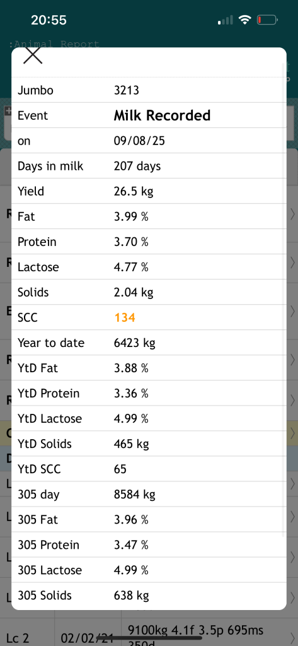This screenshot has width=298, height=646.
Task: Tap chevron beside the YtD Lactose row
Action: pos(293,433)
